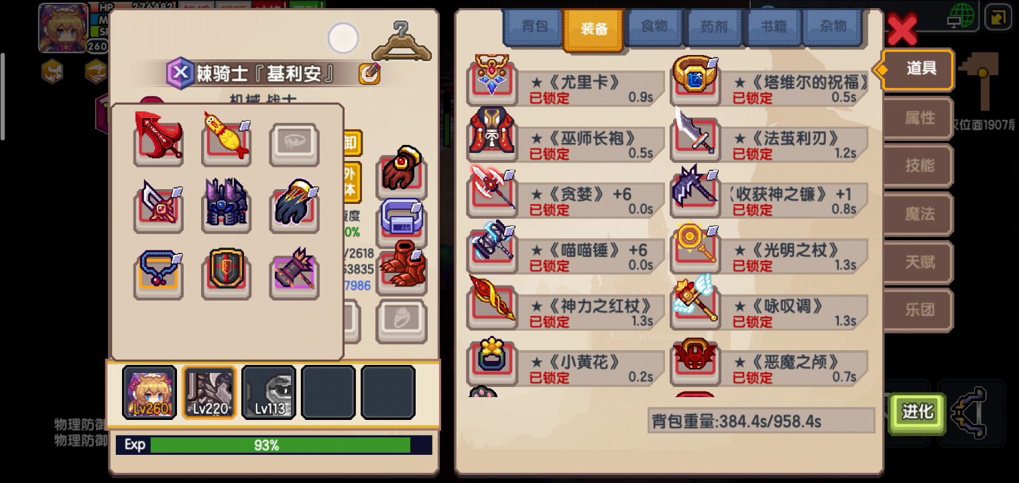Click the blue necklace equipment slot
This screenshot has height=483, width=1019.
click(159, 273)
